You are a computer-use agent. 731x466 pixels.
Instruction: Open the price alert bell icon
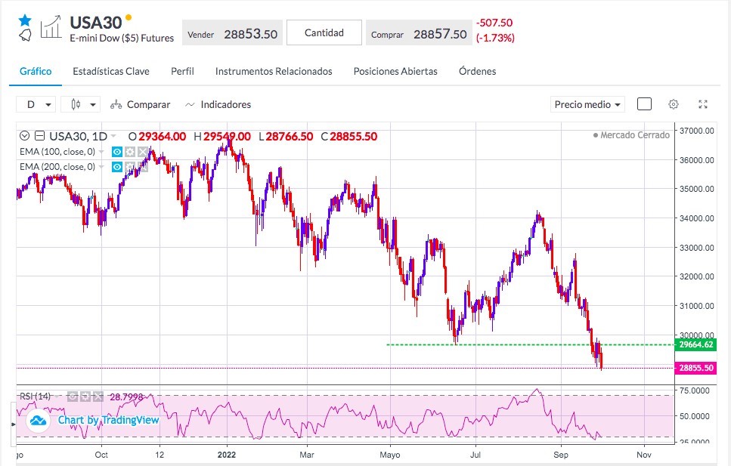25,35
